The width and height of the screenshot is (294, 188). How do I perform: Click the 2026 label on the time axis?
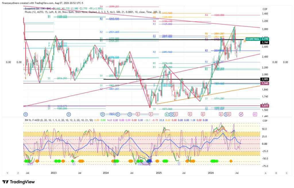point(211,173)
